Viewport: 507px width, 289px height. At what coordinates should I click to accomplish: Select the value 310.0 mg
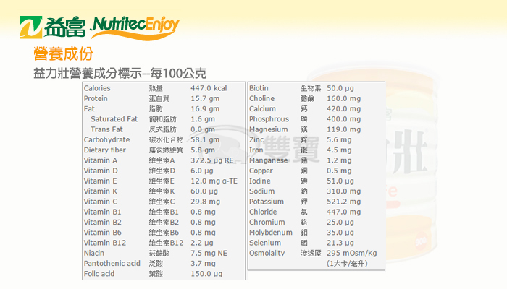[x=344, y=191]
